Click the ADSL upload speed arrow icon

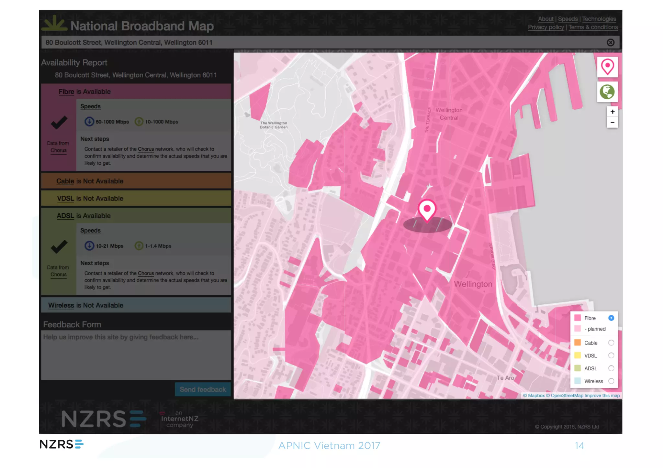tap(139, 246)
